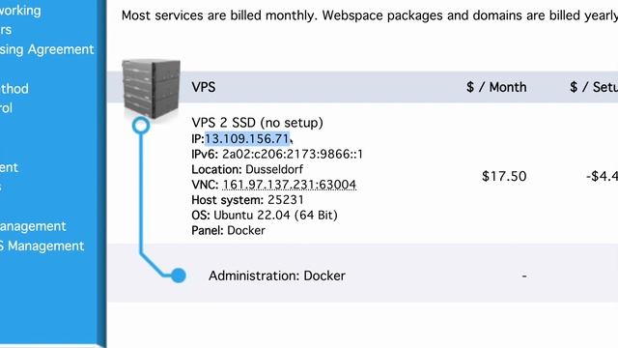Open the 'ent' sidebar menu item
This screenshot has width=618, height=348.
click(9, 167)
